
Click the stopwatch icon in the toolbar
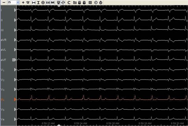pos(100,2)
